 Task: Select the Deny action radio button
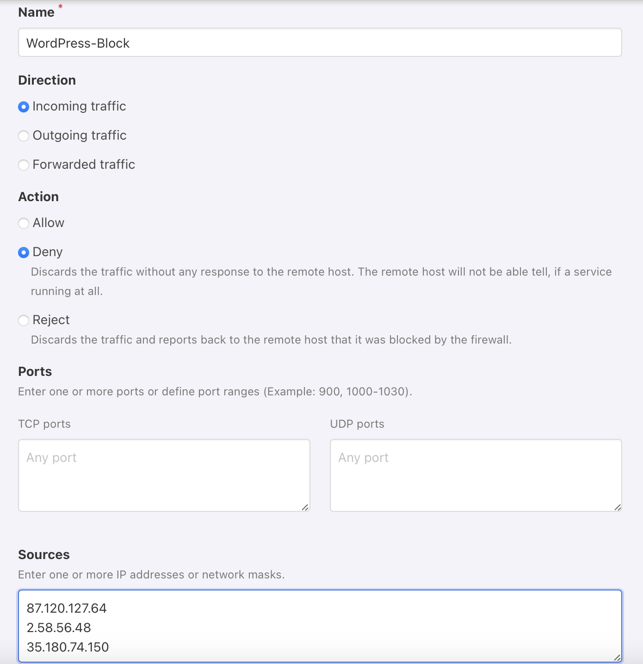click(24, 252)
